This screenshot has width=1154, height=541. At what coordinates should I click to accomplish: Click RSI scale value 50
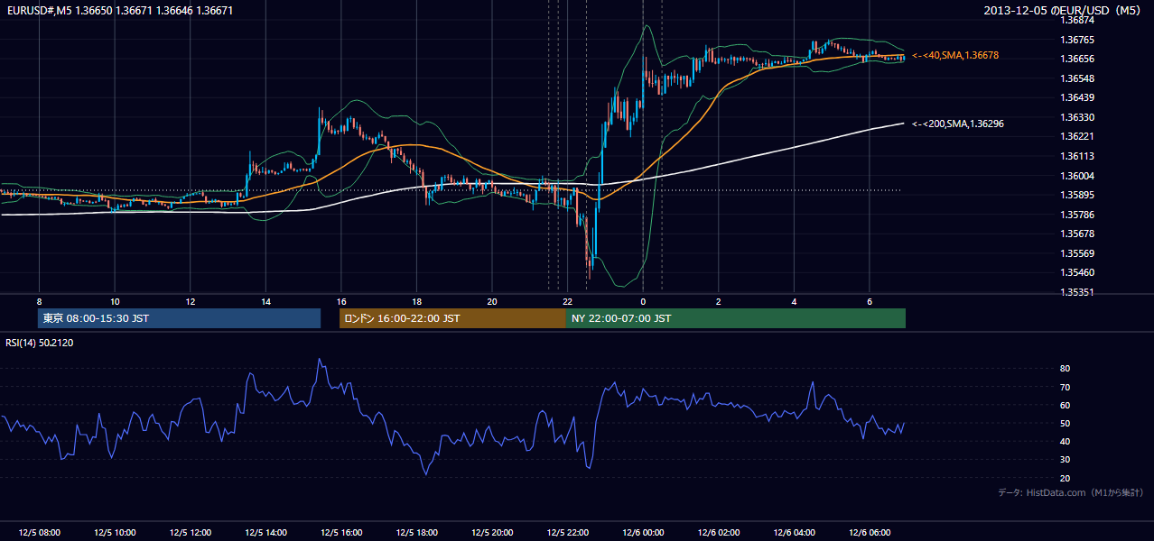click(1065, 423)
